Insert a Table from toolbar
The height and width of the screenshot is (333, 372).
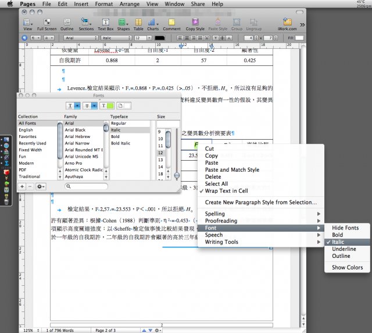click(x=138, y=24)
